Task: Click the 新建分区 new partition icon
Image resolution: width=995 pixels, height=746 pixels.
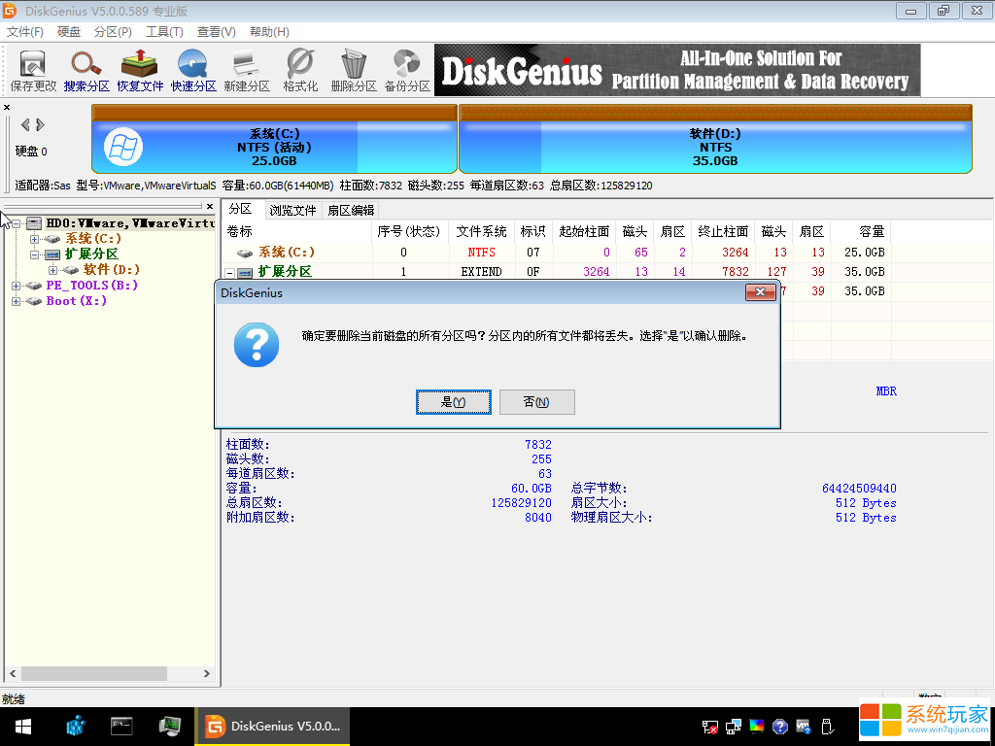Action: click(246, 70)
